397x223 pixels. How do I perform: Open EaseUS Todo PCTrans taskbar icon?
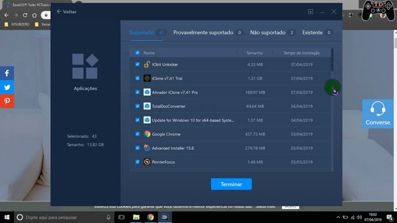(x=165, y=217)
